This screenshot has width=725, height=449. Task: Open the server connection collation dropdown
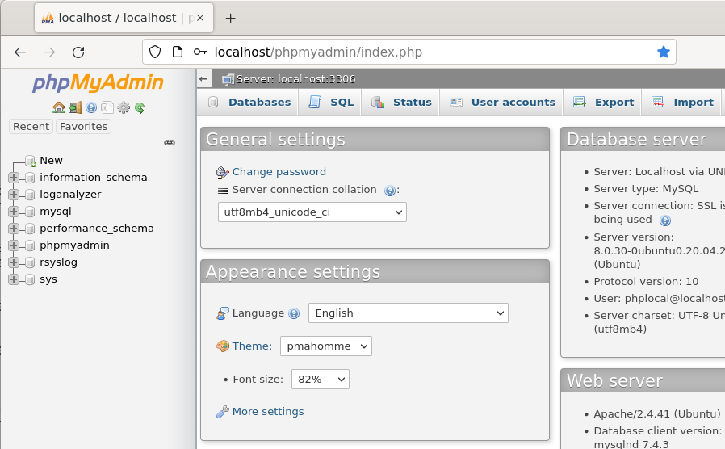pos(312,212)
